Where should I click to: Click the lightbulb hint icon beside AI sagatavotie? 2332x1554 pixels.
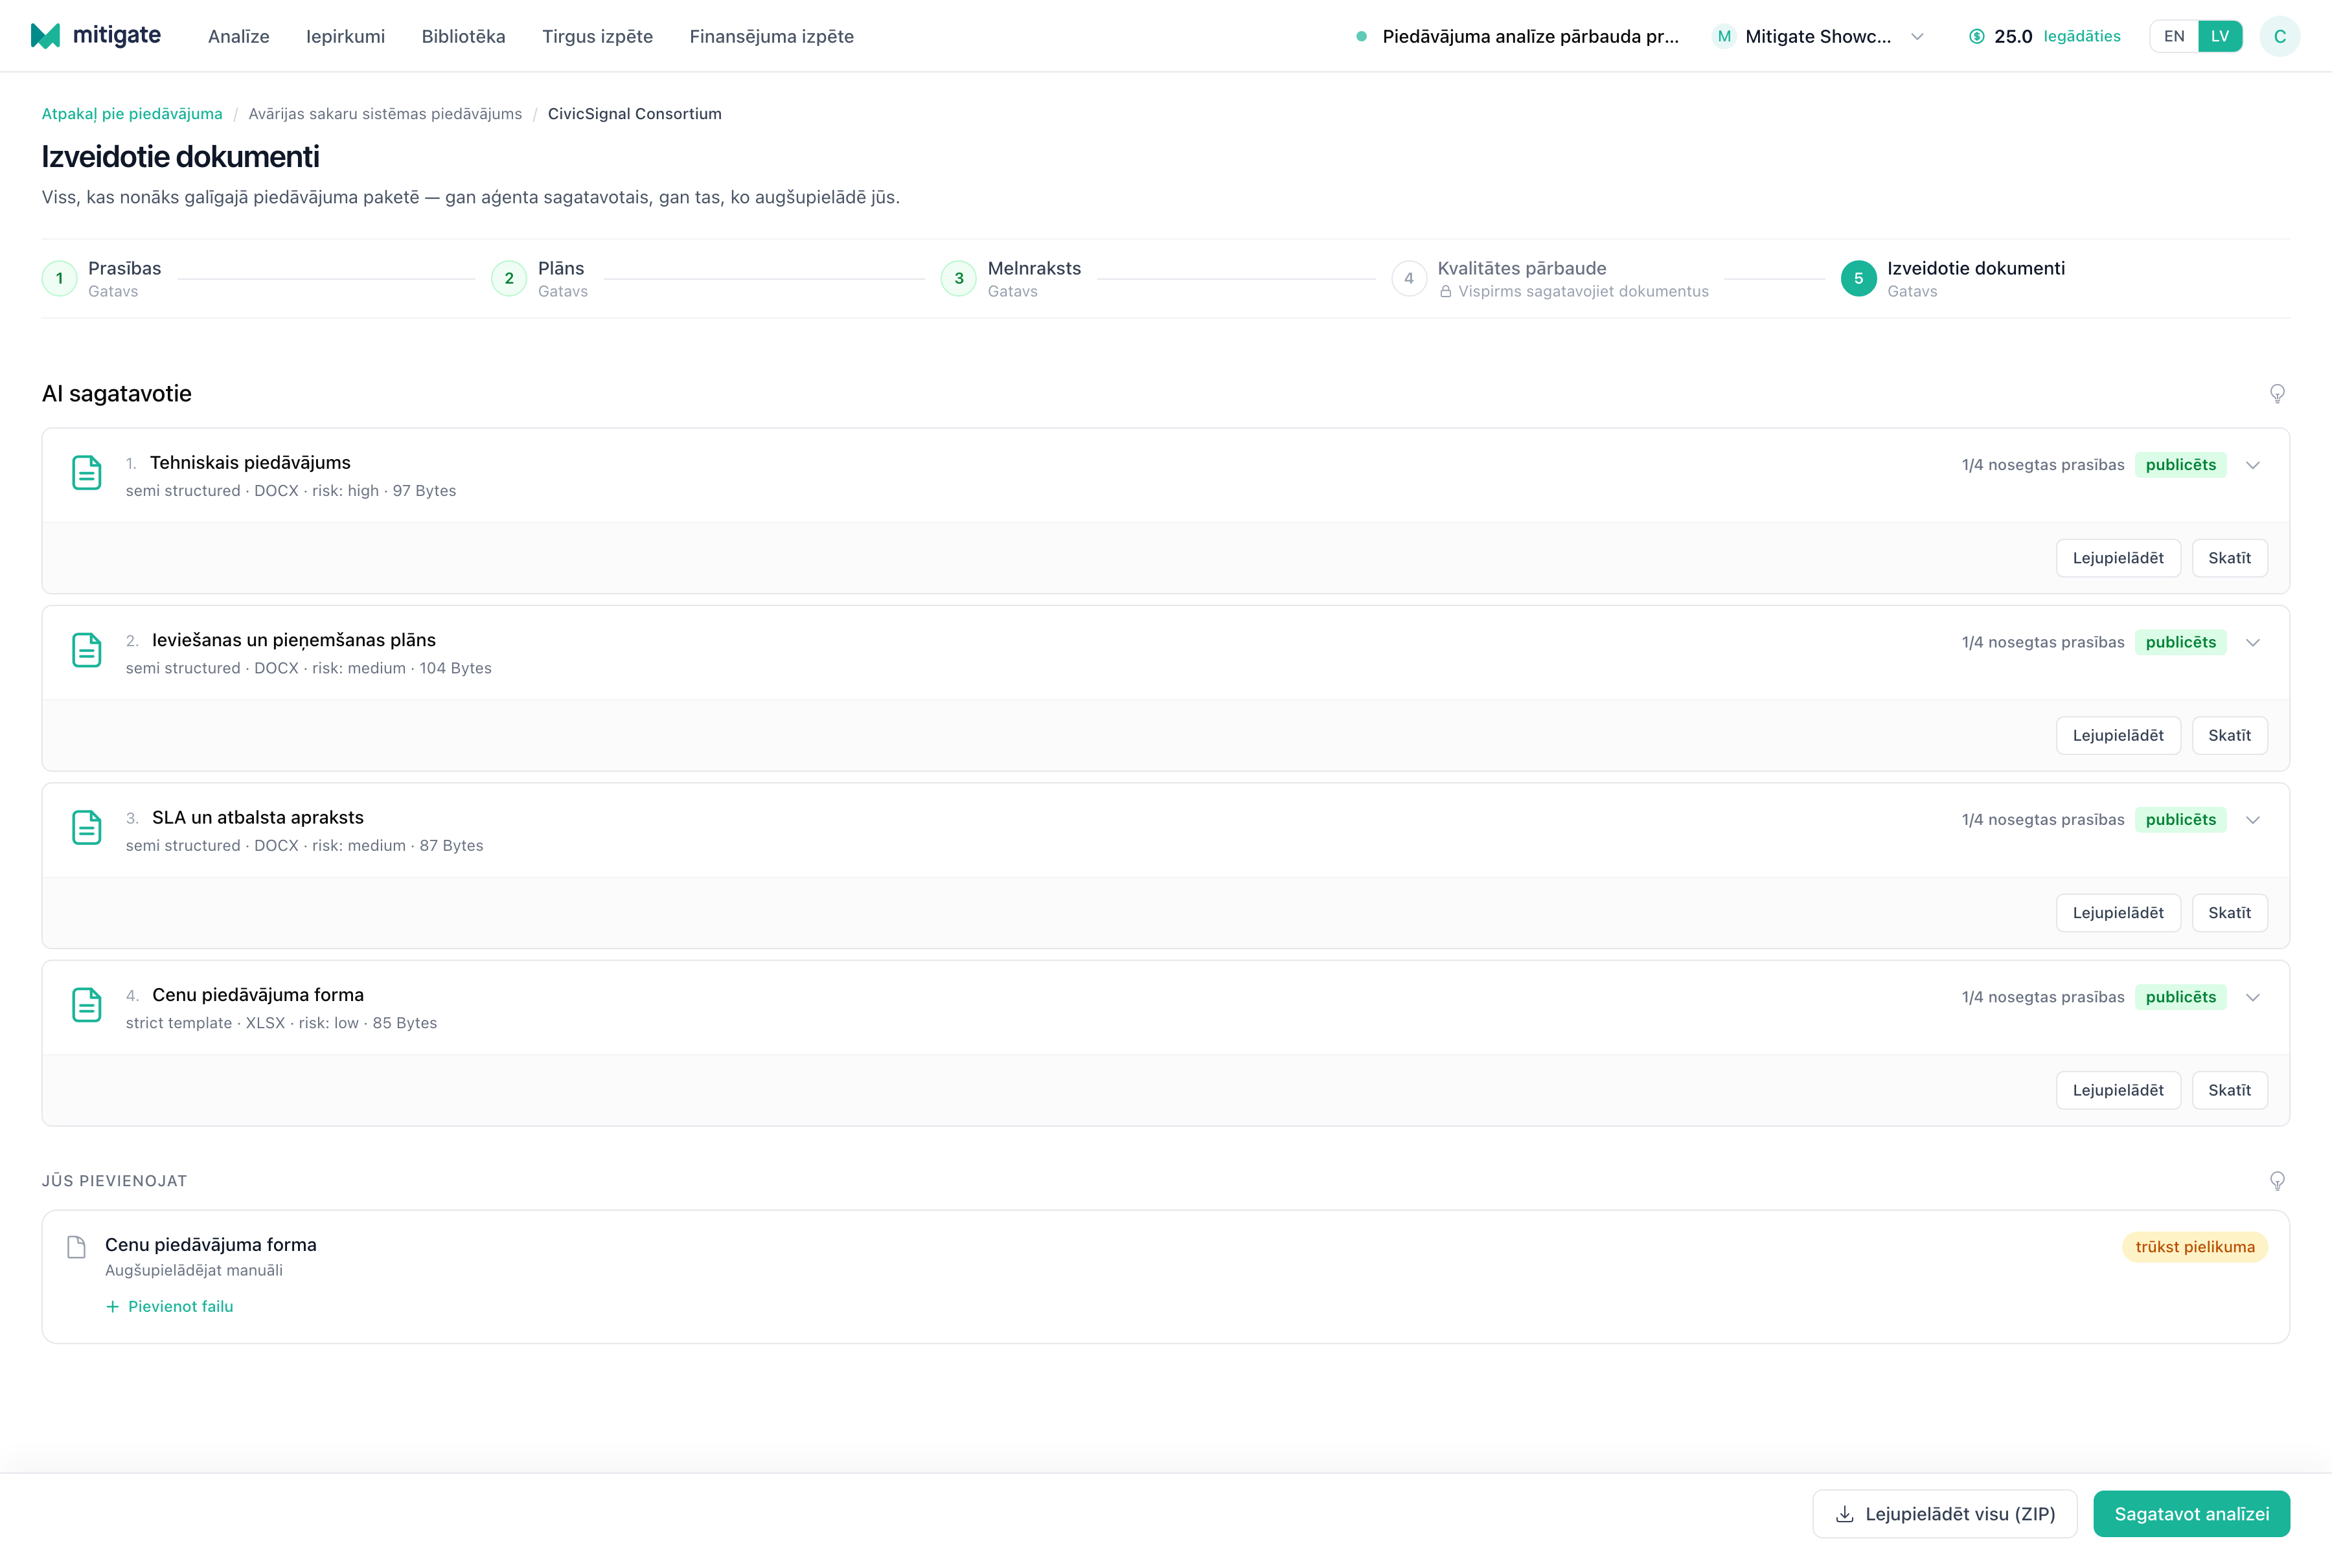(2278, 394)
